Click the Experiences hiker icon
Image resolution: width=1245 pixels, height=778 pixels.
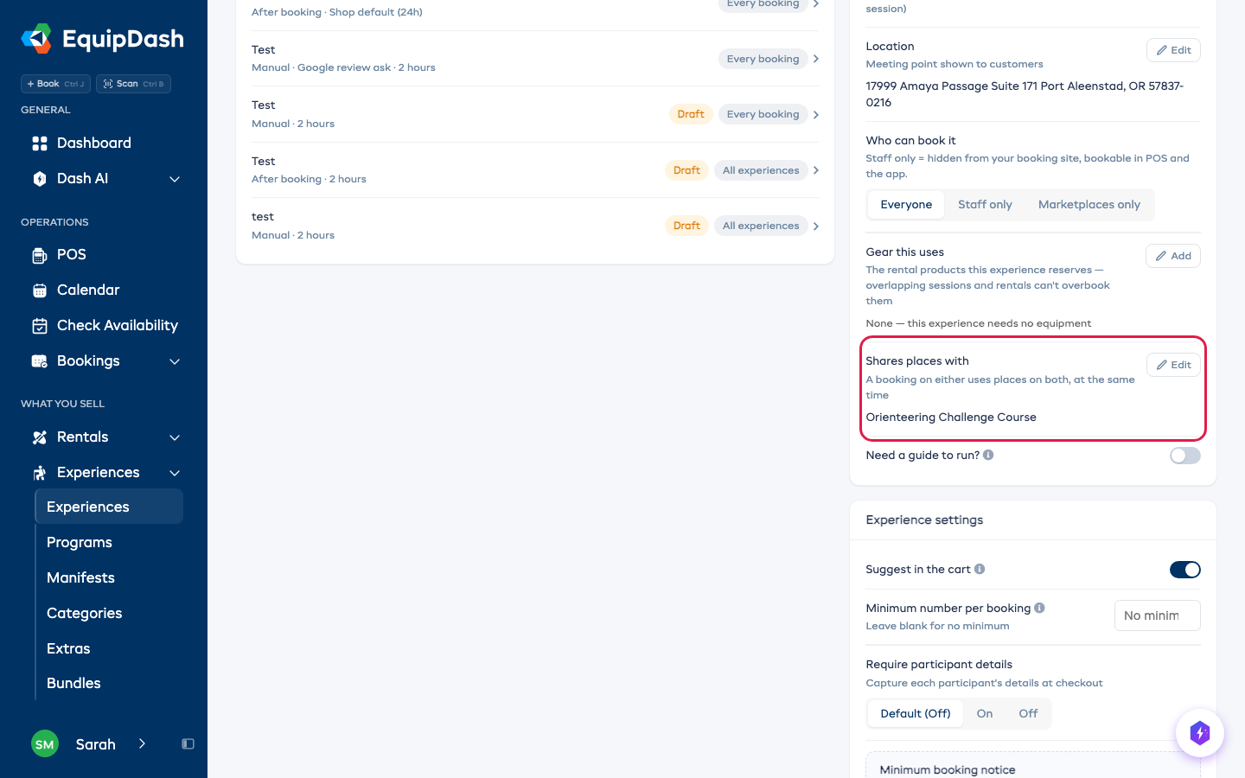pyautogui.click(x=40, y=473)
